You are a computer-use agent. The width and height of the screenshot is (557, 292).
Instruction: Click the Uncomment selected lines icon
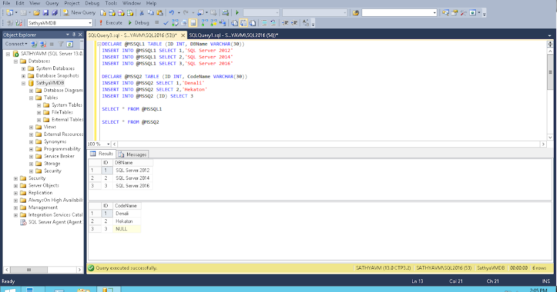[x=273, y=23]
